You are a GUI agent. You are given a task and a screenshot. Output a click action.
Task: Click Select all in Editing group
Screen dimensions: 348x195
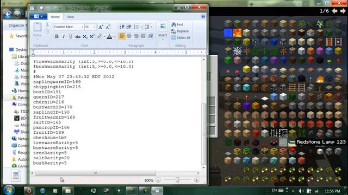(181, 38)
